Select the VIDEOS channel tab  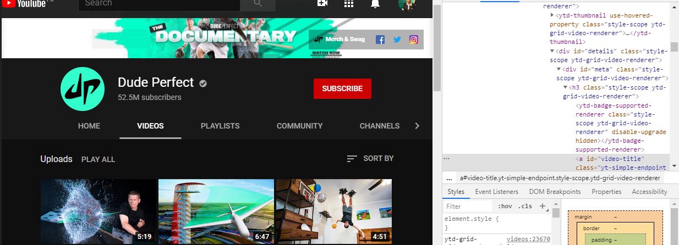coord(150,126)
